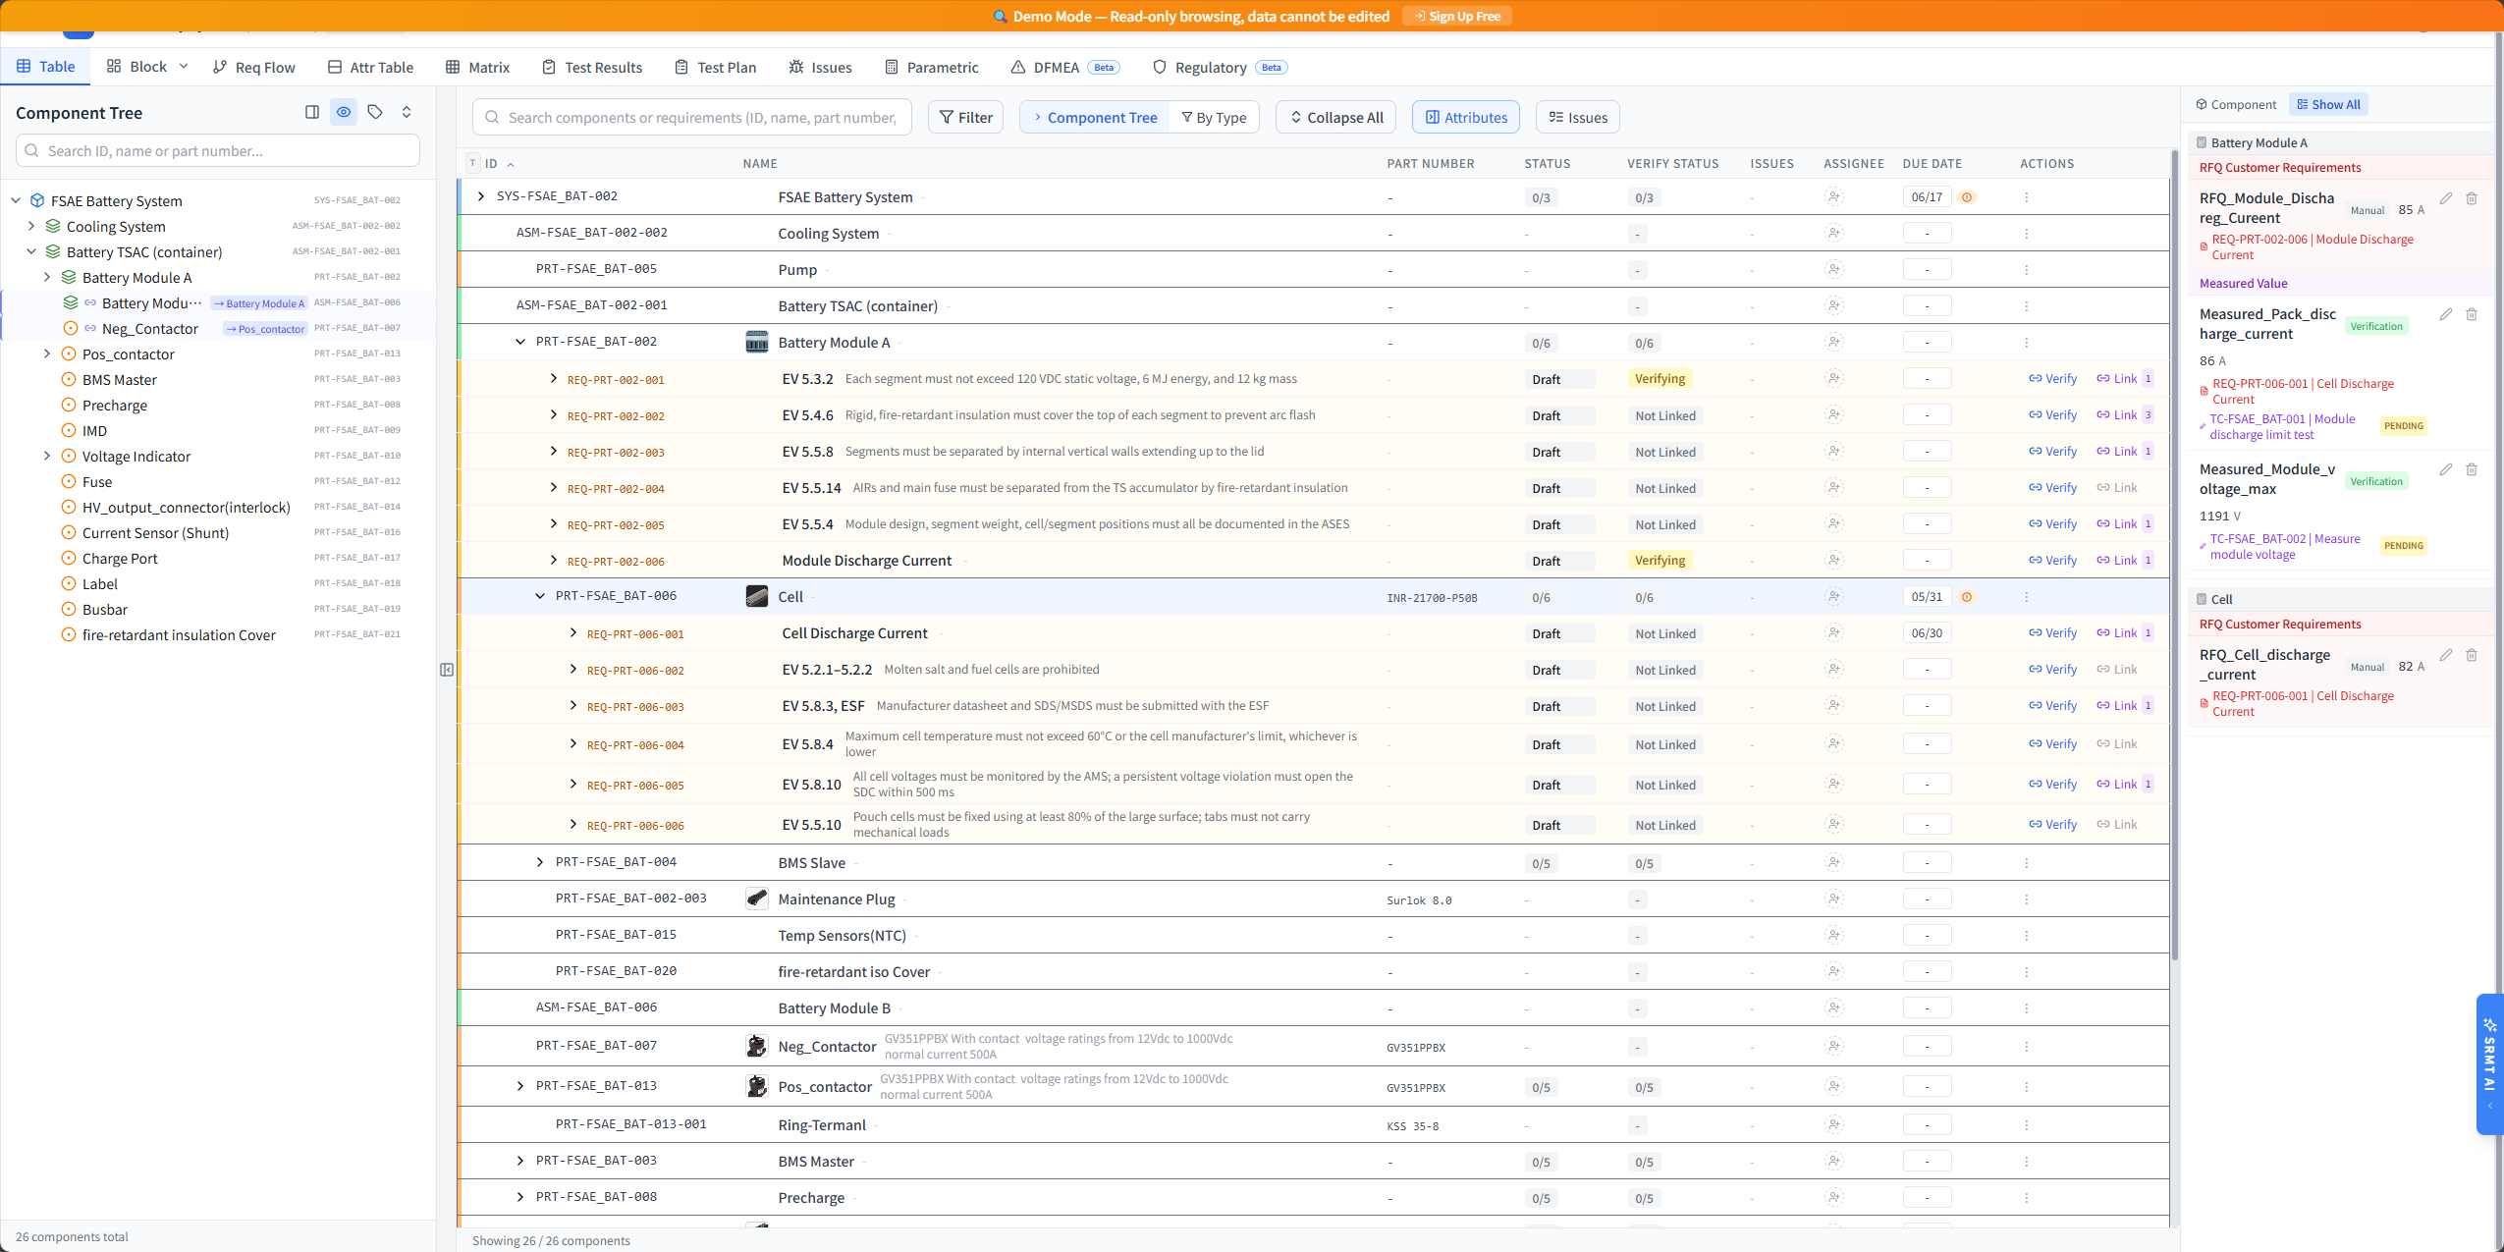Toggle component visibility eye in Component Tree
The height and width of the screenshot is (1252, 2504).
(x=343, y=112)
